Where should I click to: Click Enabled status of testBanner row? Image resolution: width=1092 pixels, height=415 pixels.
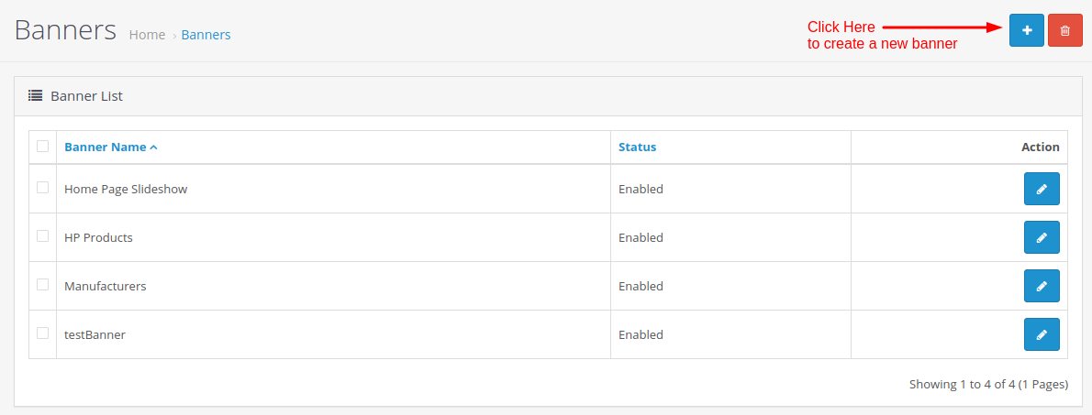[x=641, y=335]
